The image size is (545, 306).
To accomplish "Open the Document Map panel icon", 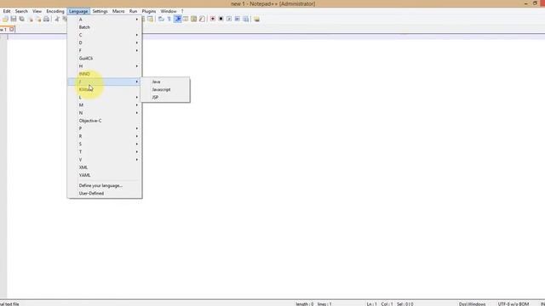I will 193,19.
